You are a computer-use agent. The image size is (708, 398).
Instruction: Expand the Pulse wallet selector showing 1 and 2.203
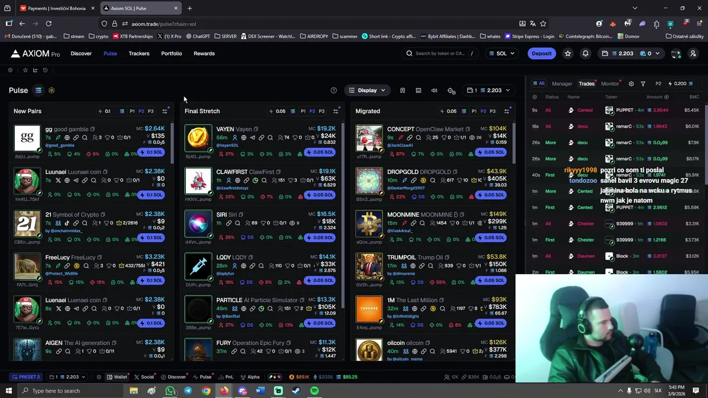[488, 91]
